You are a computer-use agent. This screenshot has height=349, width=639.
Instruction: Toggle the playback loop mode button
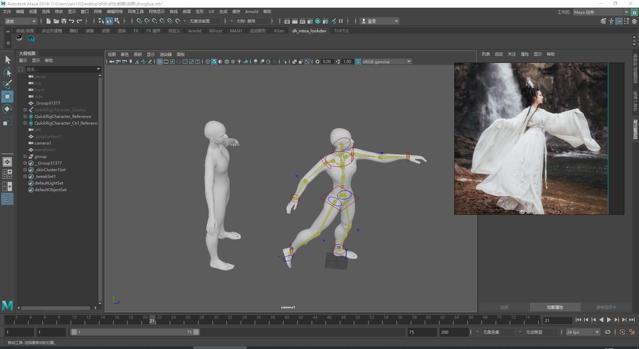coord(608,332)
